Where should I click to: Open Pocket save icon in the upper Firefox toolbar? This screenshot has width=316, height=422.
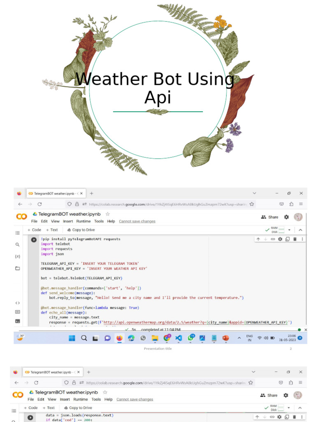281,204
